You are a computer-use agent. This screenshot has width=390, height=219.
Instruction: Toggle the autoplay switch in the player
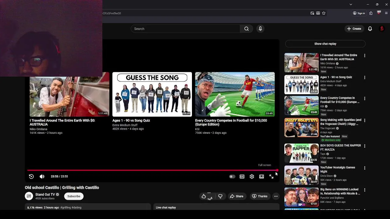(x=232, y=176)
